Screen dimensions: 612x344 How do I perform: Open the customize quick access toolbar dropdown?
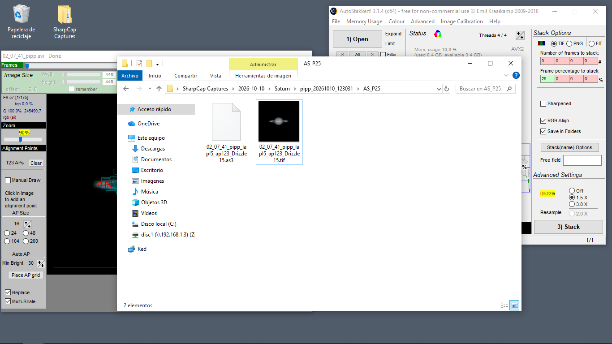pos(158,64)
